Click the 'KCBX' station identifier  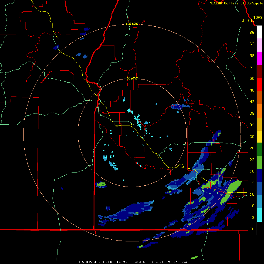pyautogui.click(x=140, y=262)
